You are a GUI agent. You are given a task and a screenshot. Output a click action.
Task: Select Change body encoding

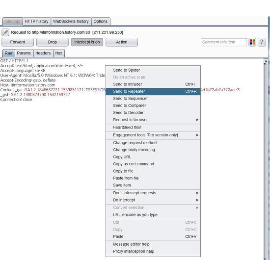pyautogui.click(x=153, y=150)
